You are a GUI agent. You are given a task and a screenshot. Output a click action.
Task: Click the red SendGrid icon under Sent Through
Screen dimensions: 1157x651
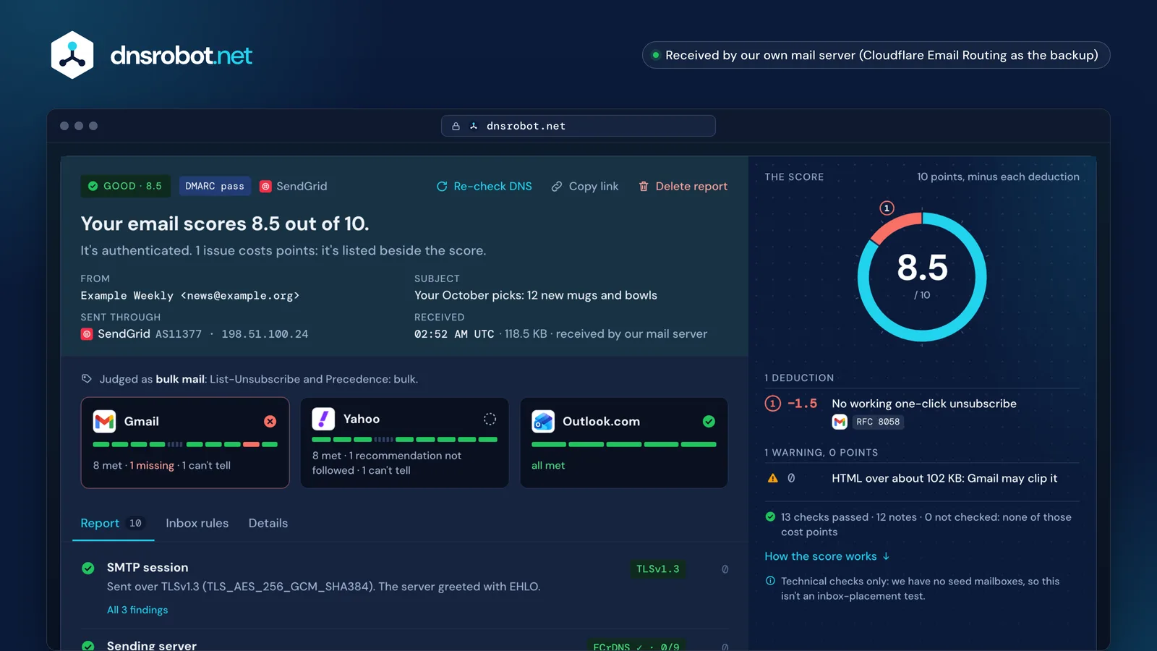(x=87, y=334)
